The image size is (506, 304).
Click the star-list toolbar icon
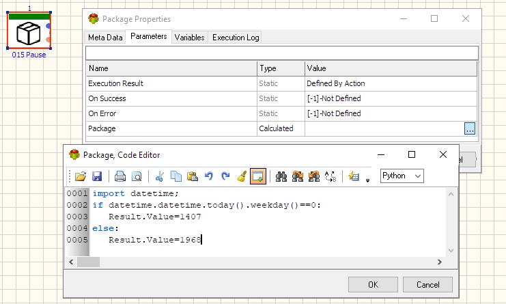[x=354, y=176]
